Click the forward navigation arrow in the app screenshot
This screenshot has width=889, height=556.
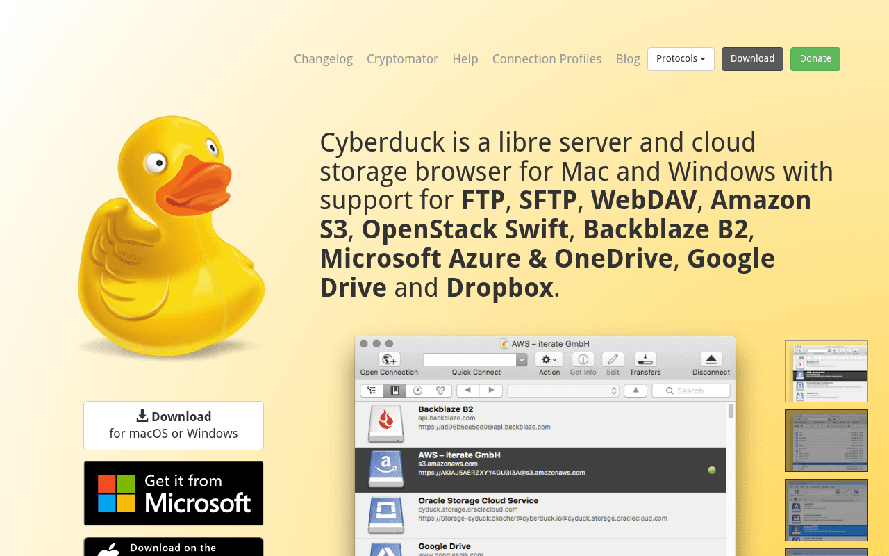click(491, 391)
